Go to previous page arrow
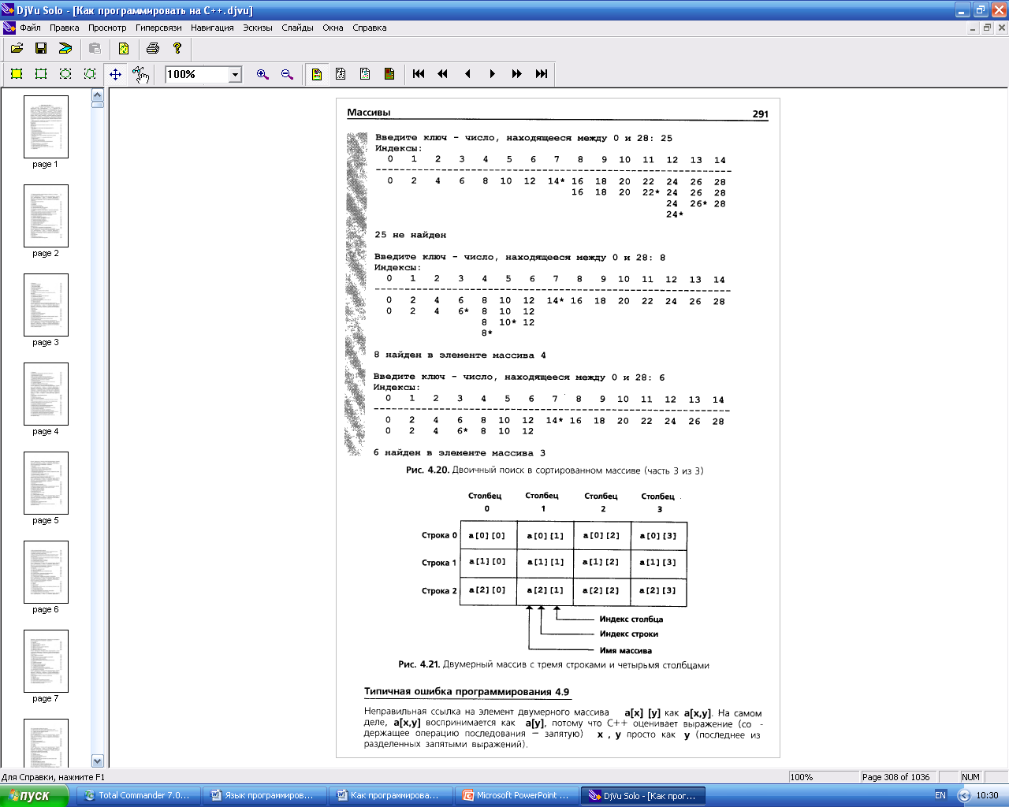Viewport: 1009px width, 807px height. (x=467, y=74)
